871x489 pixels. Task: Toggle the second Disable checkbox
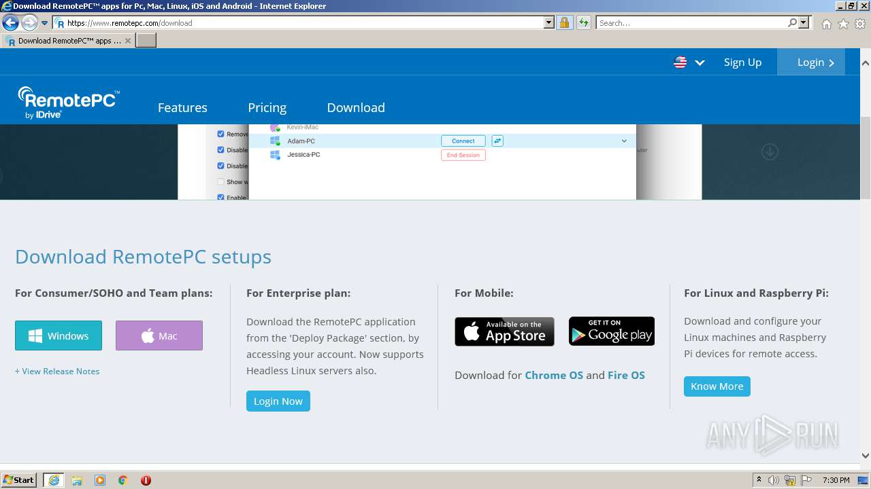[220, 166]
